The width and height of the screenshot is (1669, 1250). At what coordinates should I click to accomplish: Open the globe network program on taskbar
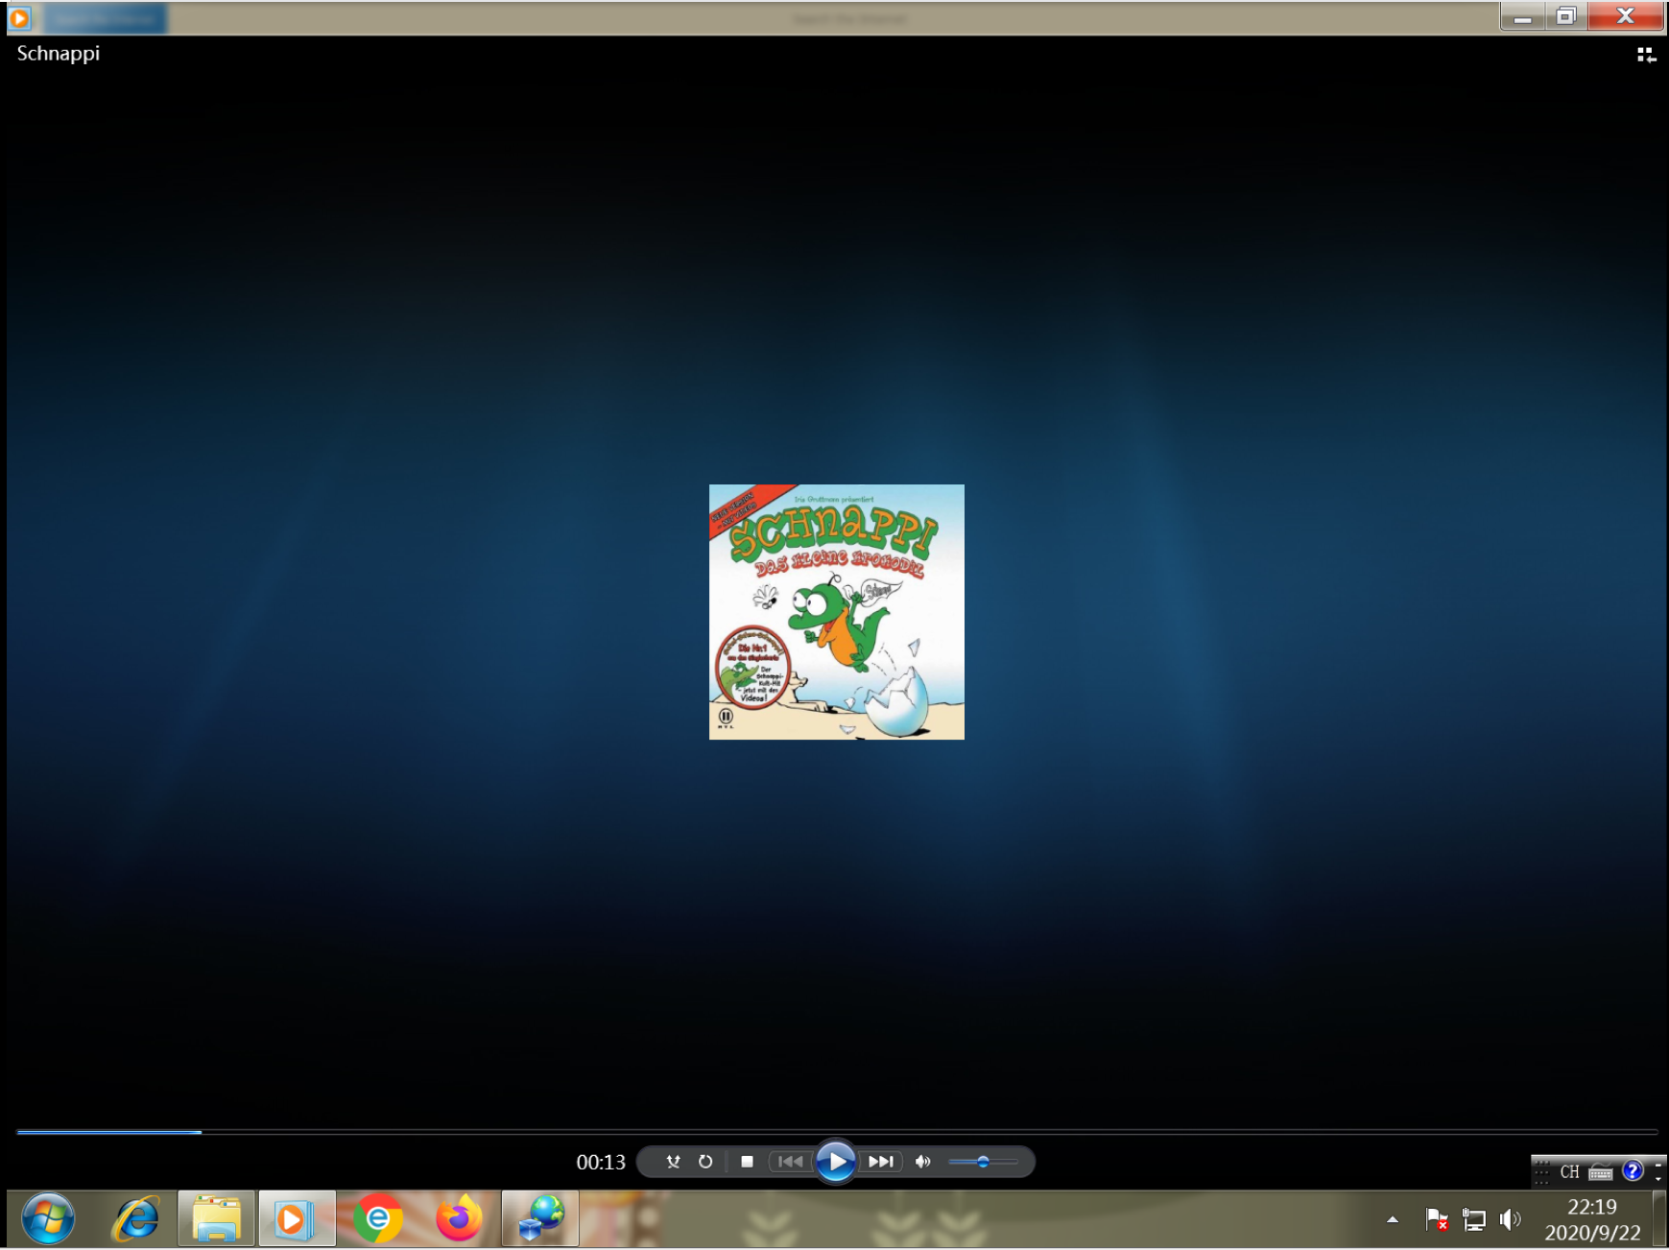tap(540, 1219)
